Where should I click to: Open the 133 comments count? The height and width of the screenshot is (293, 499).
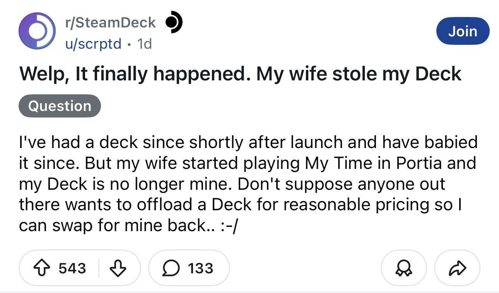click(200, 268)
